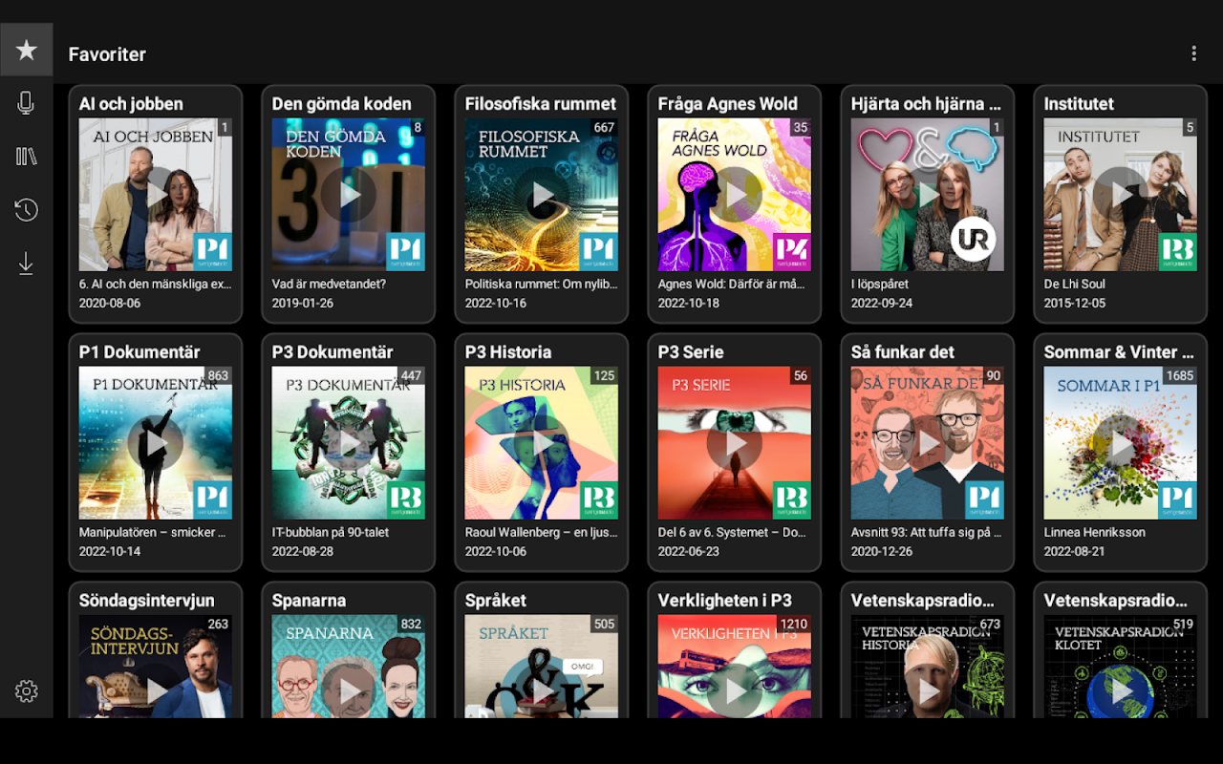1223x764 pixels.
Task: Click the 667 episode count badge
Action: [604, 128]
